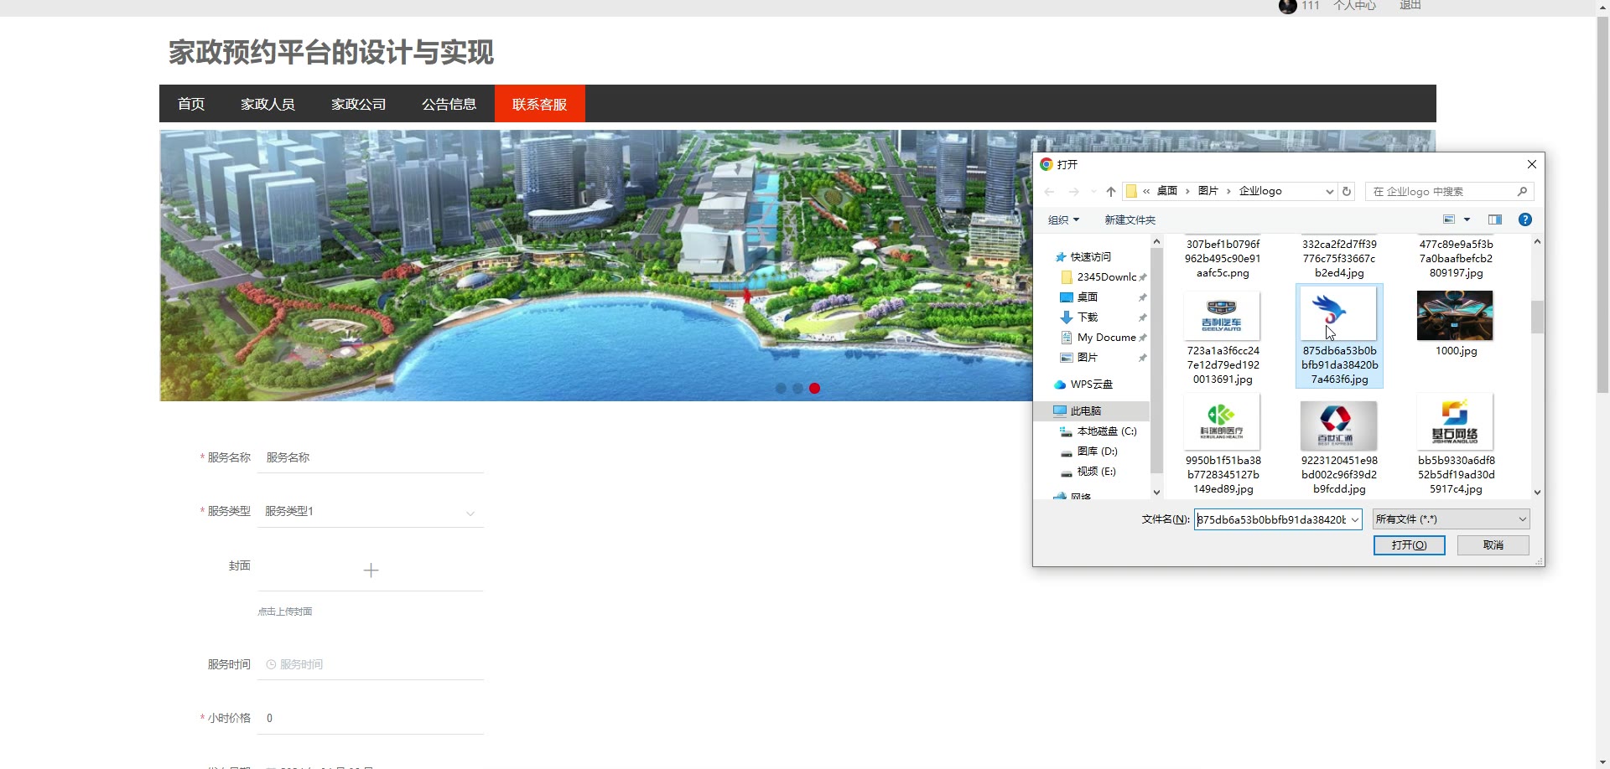Select 快速访问 in navigation pane
This screenshot has height=769, width=1610.
pos(1090,257)
